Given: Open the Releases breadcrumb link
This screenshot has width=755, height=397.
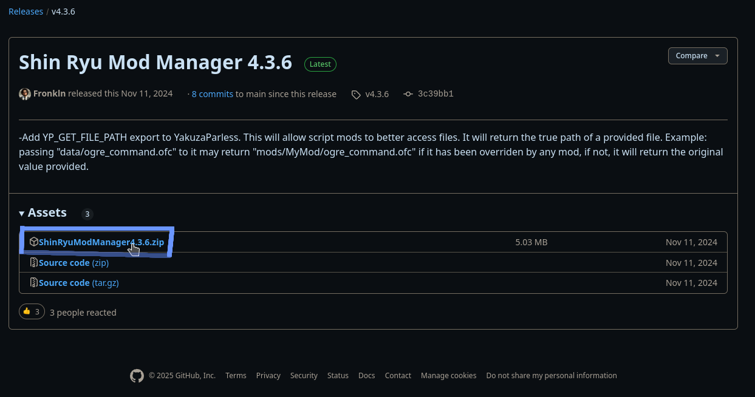Looking at the screenshot, I should coord(26,12).
